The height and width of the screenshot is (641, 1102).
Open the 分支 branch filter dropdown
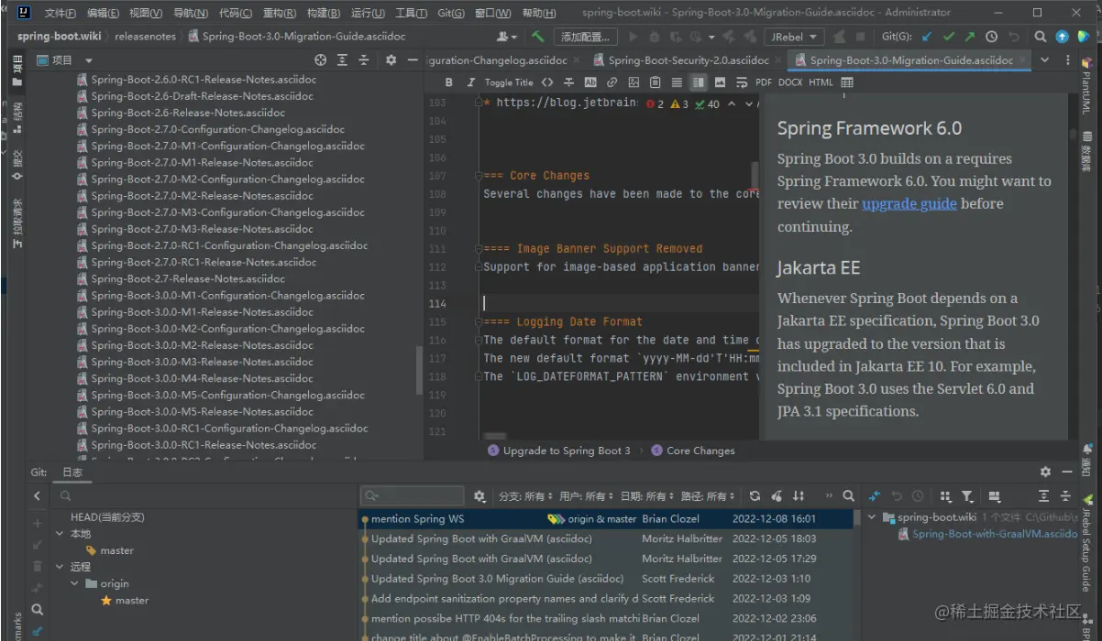pyautogui.click(x=526, y=496)
